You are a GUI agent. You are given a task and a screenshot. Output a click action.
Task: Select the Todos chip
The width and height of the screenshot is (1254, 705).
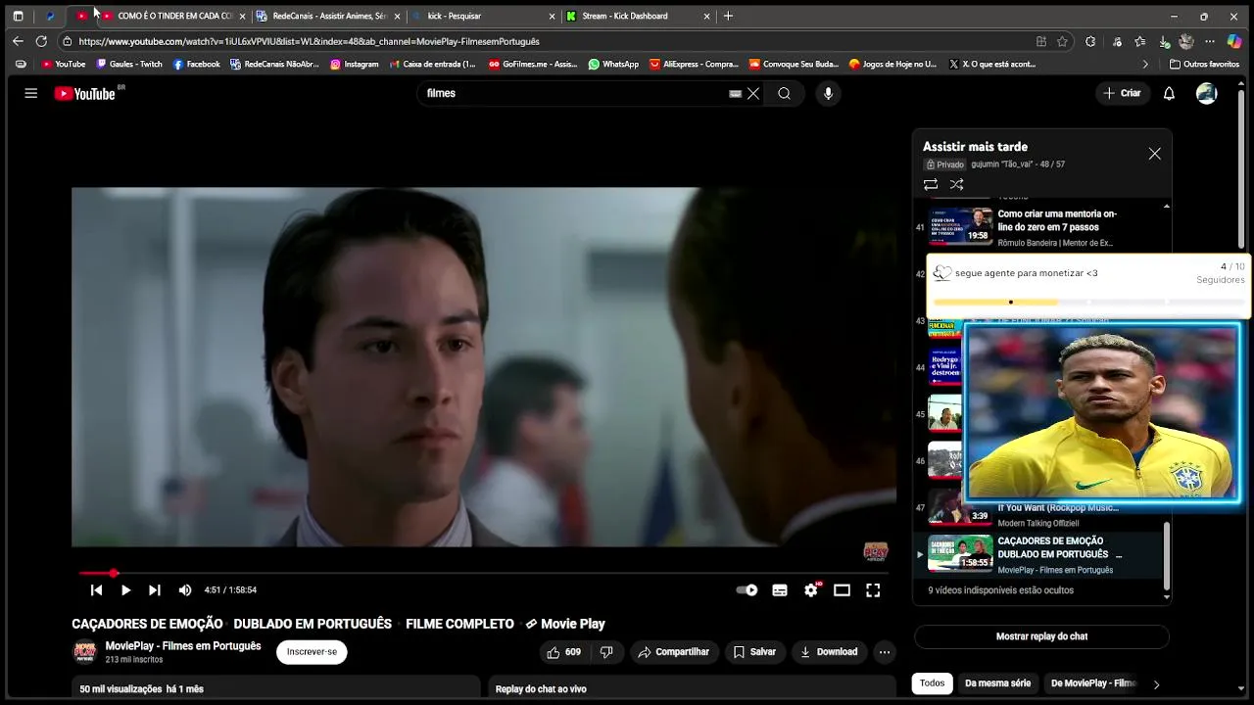(933, 683)
